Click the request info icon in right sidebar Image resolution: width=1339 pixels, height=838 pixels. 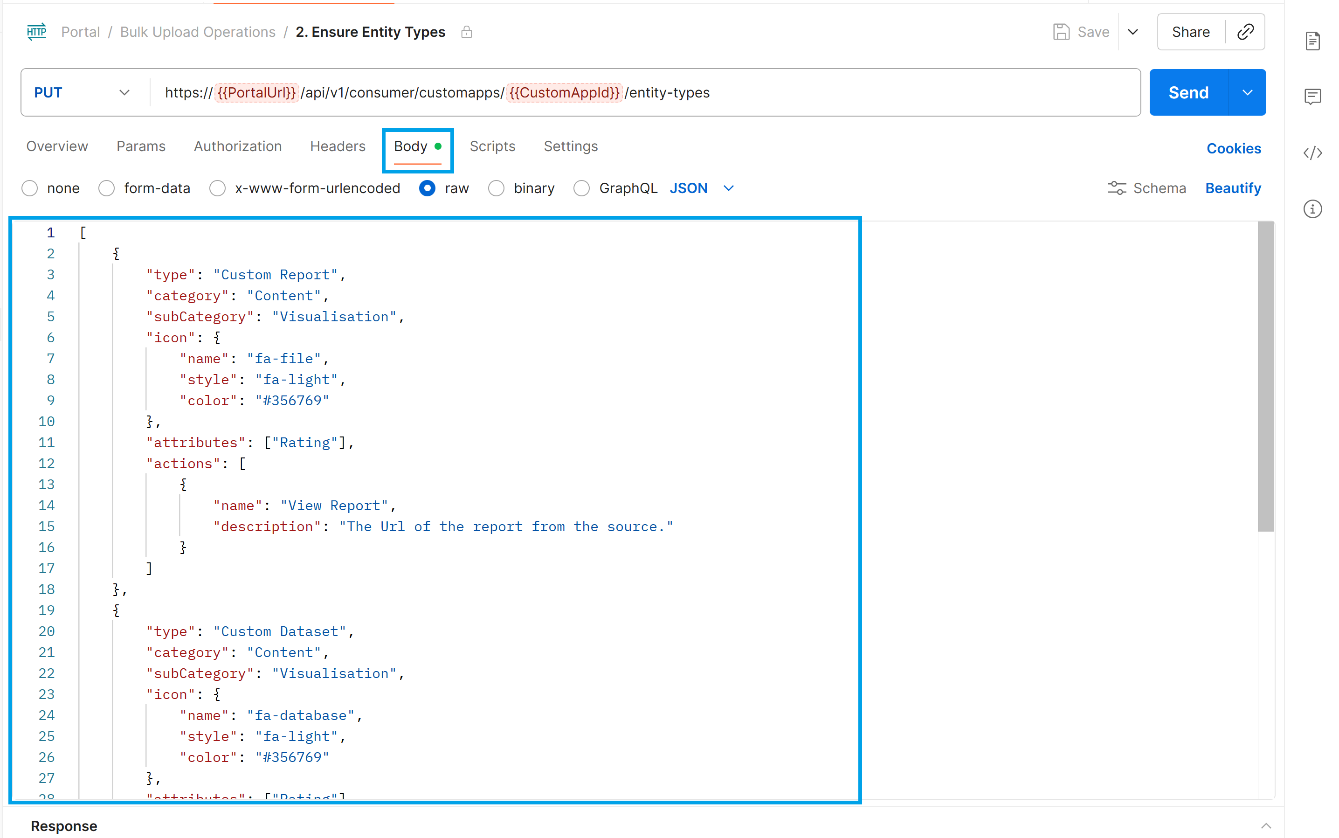tap(1313, 209)
